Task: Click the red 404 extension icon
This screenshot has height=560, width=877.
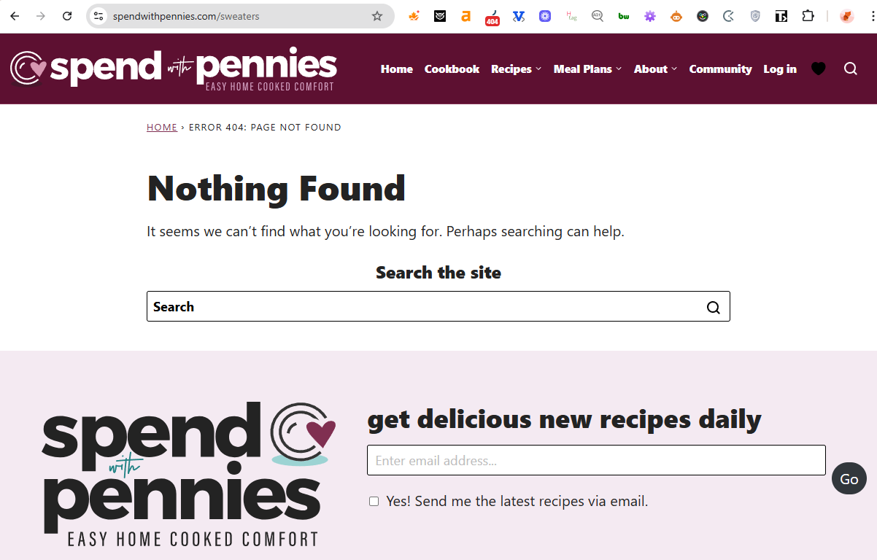Action: point(492,17)
